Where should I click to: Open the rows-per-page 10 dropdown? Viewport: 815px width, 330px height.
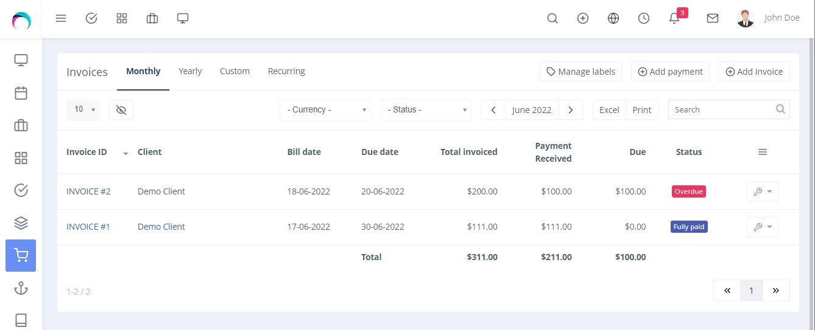click(x=83, y=109)
